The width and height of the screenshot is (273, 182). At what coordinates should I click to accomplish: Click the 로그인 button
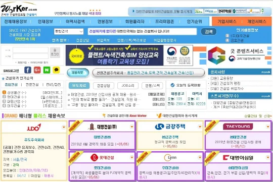point(55,52)
